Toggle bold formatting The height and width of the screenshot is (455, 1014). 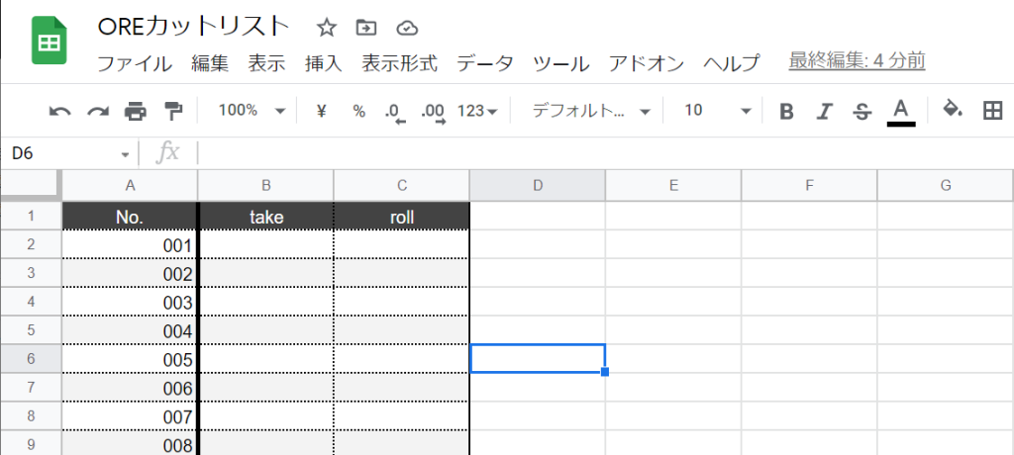click(x=787, y=111)
